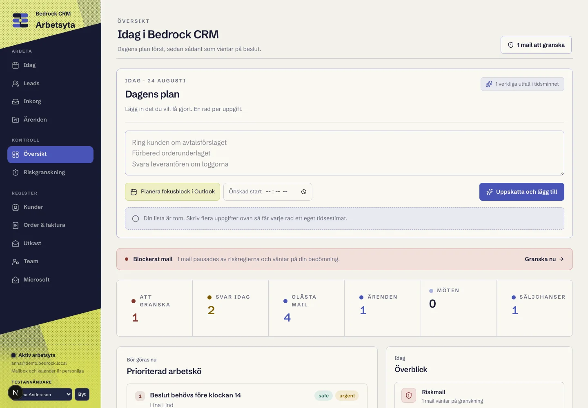Click the shield icon in mail att granska button
Screen dimensions: 588x408
point(510,45)
